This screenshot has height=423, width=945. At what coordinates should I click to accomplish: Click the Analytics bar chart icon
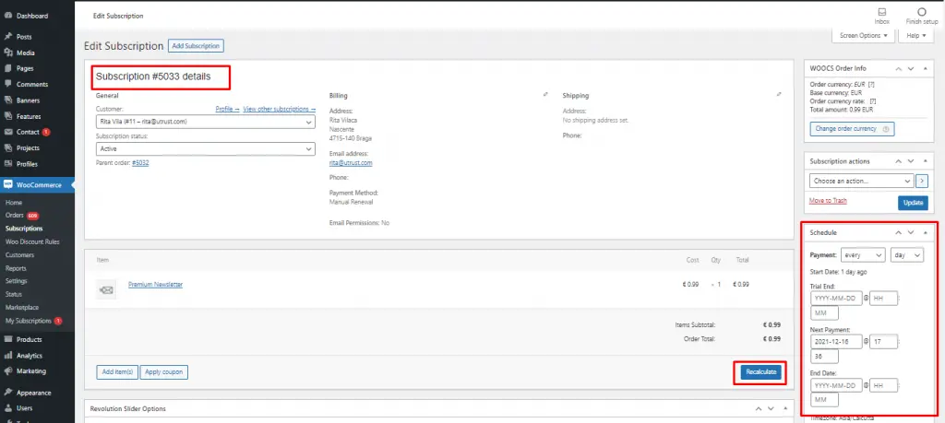[x=8, y=356]
